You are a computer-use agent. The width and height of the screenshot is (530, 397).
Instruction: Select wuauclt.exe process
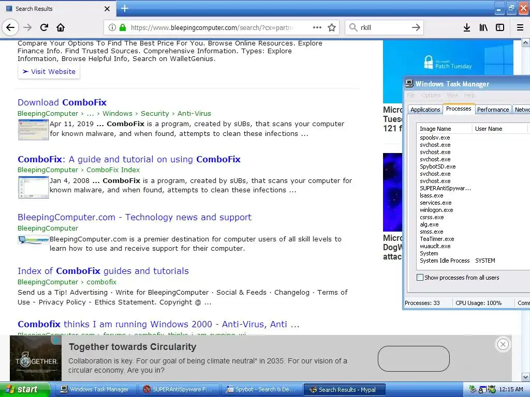coord(435,246)
